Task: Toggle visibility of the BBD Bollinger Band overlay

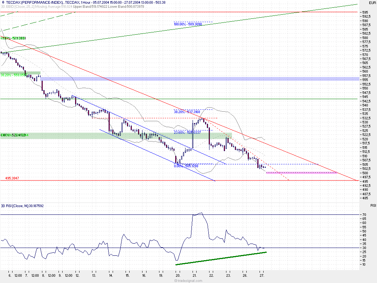Action: click(x=4, y=6)
